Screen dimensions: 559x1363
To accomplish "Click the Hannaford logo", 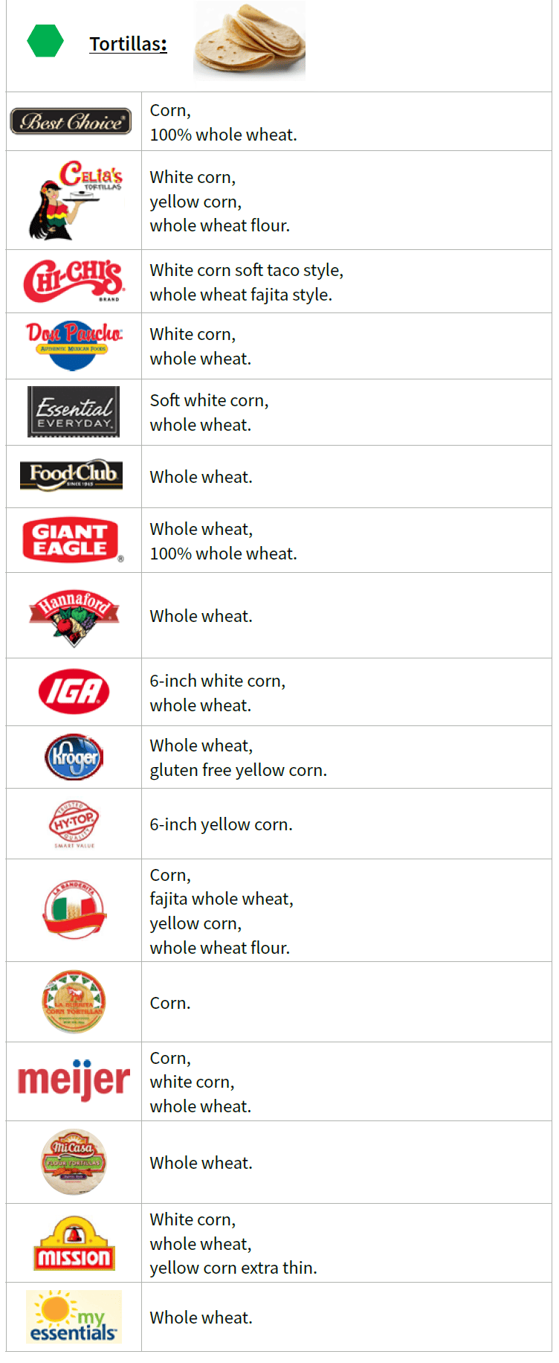I will (74, 615).
